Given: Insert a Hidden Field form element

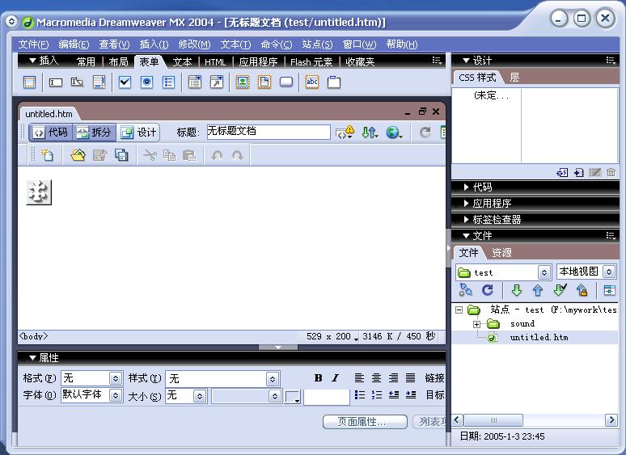Looking at the screenshot, I should [77, 82].
